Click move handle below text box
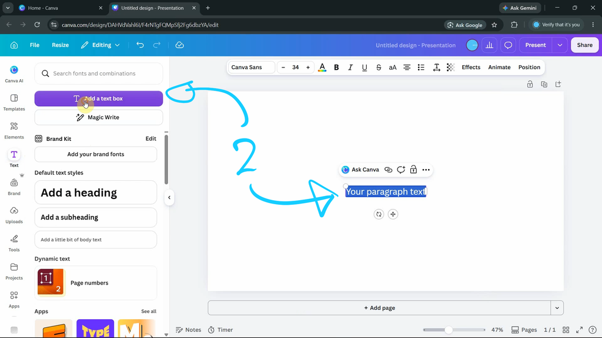602x338 pixels. 393,214
